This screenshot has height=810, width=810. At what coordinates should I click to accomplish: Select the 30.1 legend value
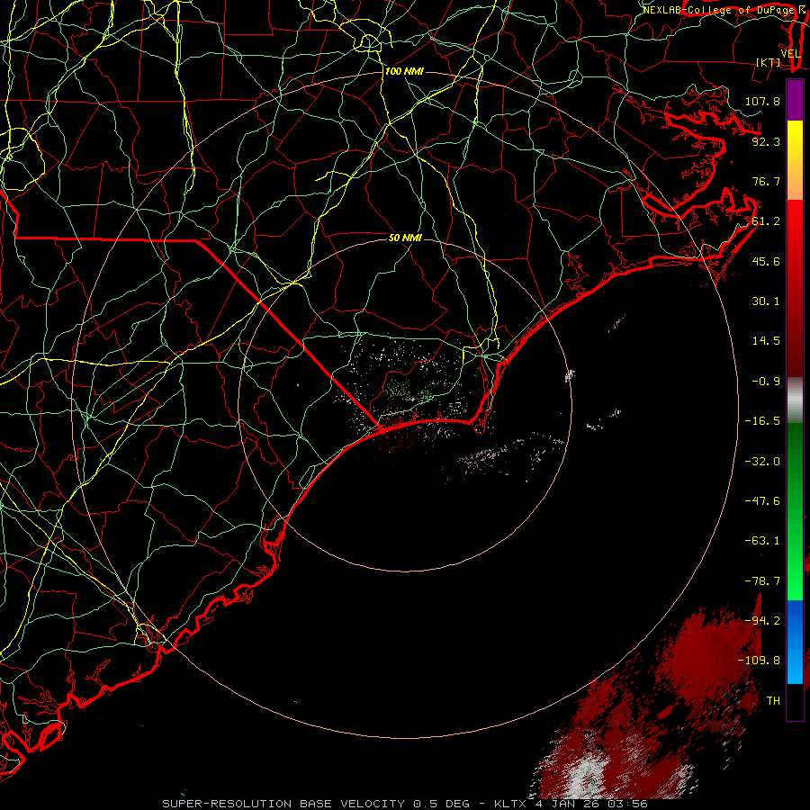(766, 301)
